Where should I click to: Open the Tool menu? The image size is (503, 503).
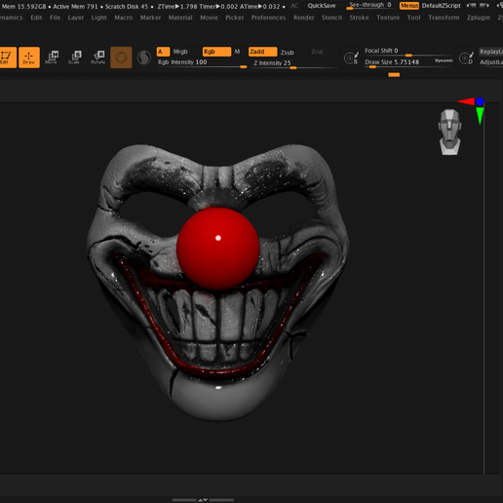[413, 18]
